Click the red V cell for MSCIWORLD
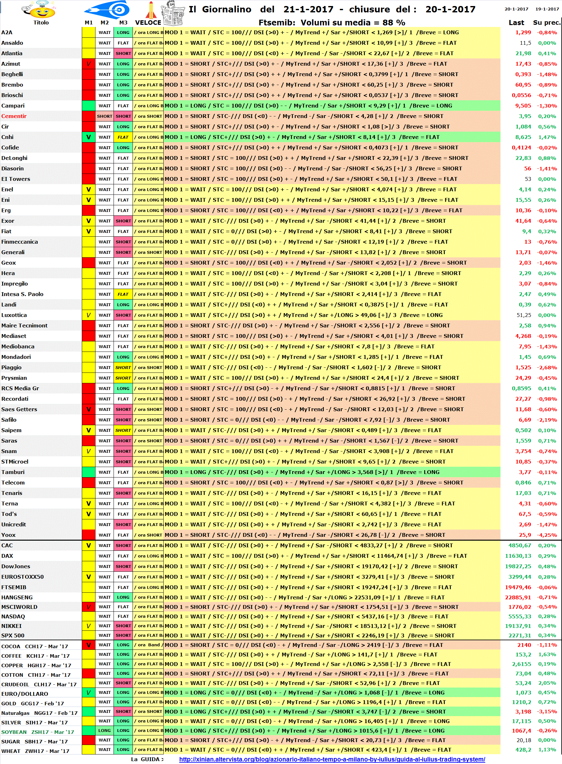The height and width of the screenshot is (764, 562). (x=88, y=606)
